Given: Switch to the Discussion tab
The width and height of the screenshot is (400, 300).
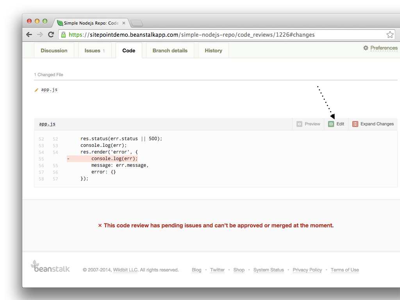Looking at the screenshot, I should click(x=54, y=50).
